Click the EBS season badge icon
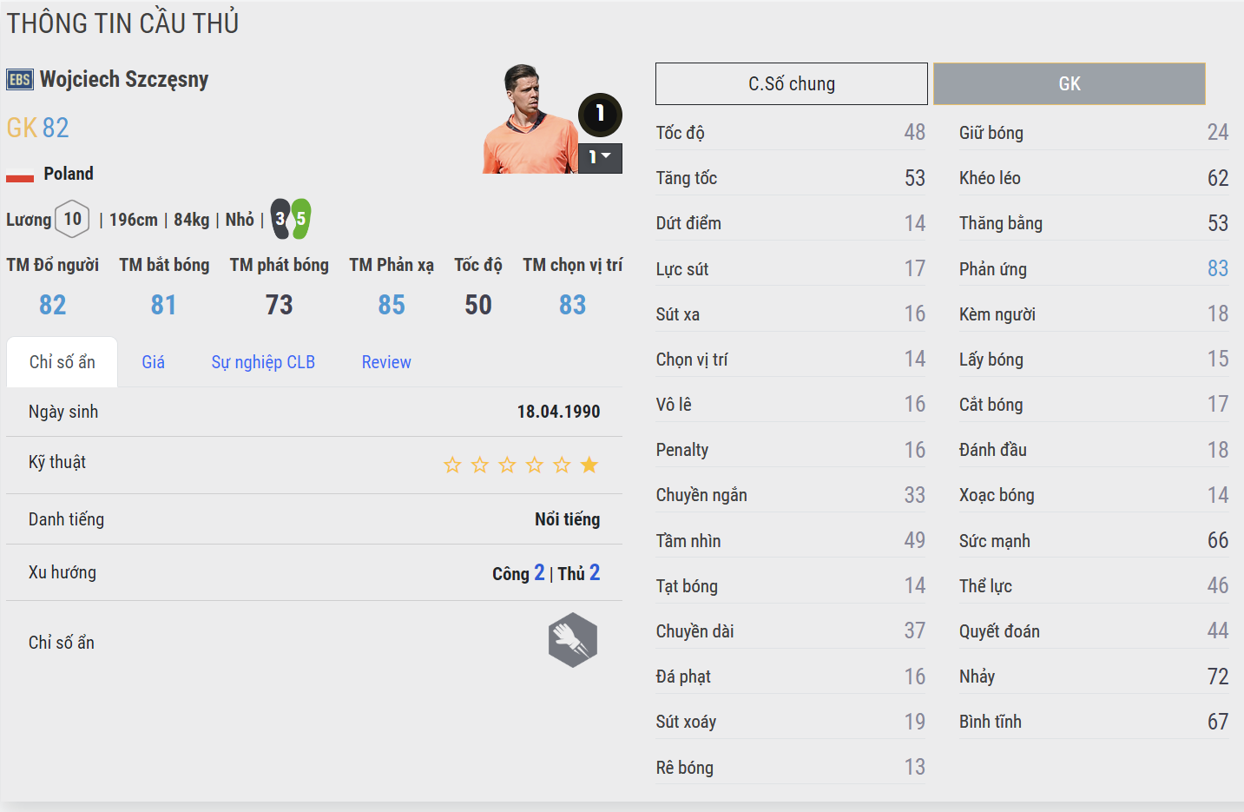This screenshot has height=812, width=1244. [20, 80]
